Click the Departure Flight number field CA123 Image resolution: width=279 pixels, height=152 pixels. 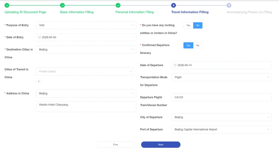click(x=221, y=97)
